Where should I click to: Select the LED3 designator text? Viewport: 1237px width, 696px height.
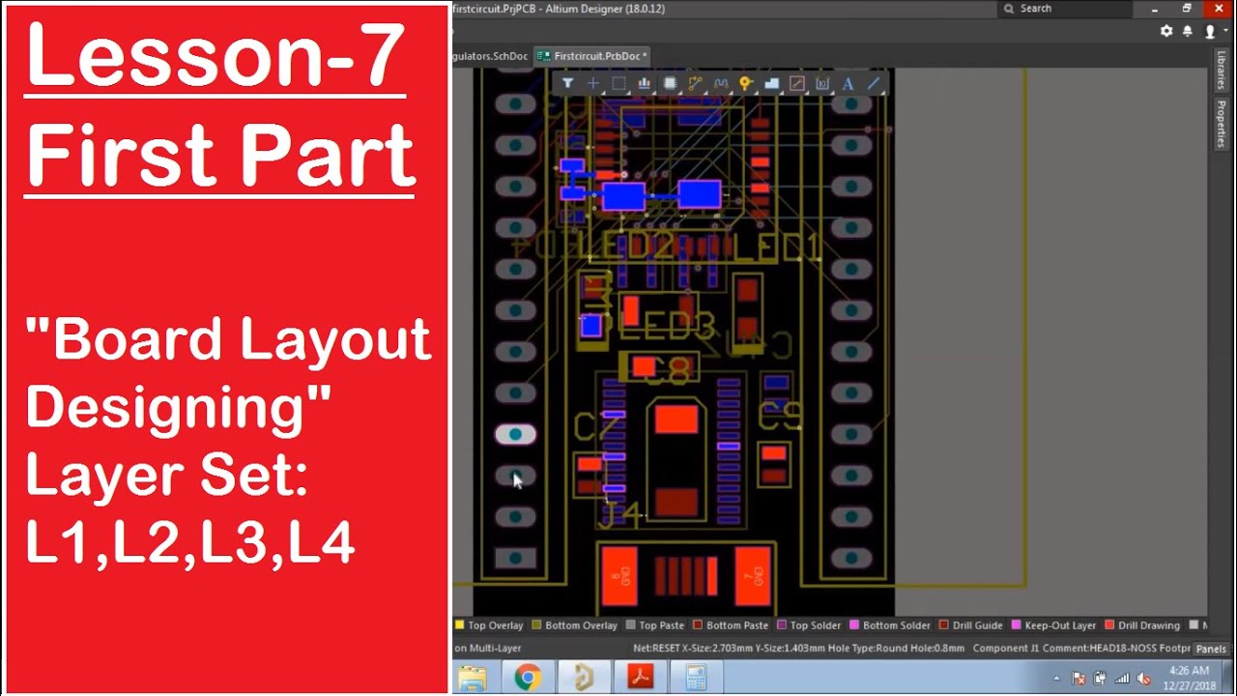[x=667, y=327]
